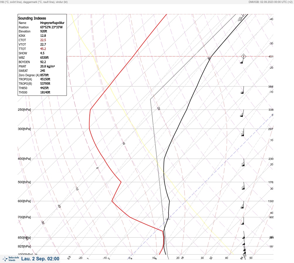294x263 pixels.
Task: Click the VTOT value 22.7
Action: coord(43,44)
